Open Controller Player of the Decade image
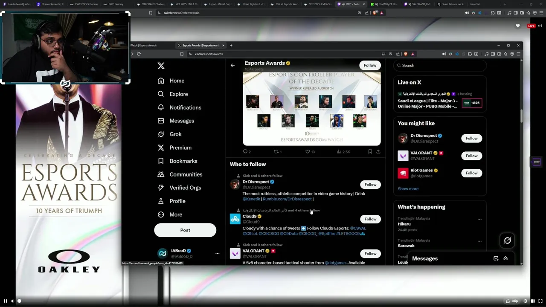The image size is (546, 307). click(x=312, y=109)
